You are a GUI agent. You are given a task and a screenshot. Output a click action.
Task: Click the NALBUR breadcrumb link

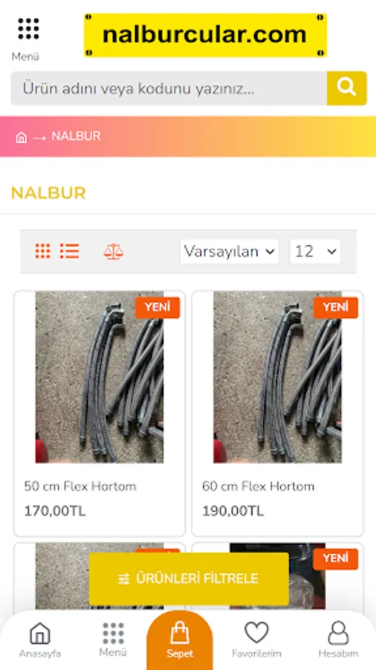click(76, 136)
